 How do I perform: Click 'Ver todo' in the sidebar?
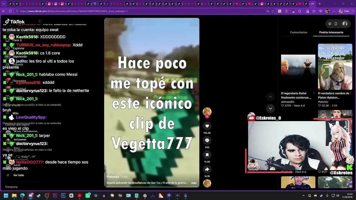point(19,175)
